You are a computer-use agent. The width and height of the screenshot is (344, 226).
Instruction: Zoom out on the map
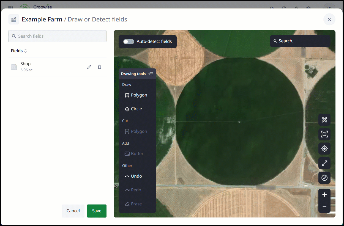324,207
